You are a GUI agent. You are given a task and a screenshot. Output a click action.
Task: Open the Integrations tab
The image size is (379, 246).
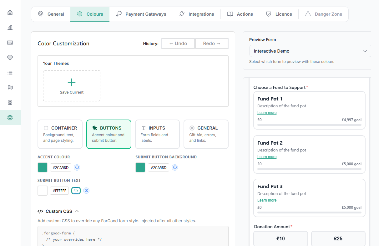click(196, 14)
